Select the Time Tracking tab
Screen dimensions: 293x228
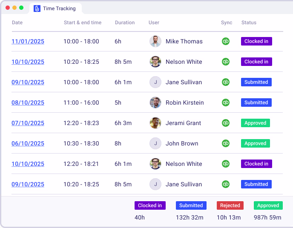[x=55, y=9]
